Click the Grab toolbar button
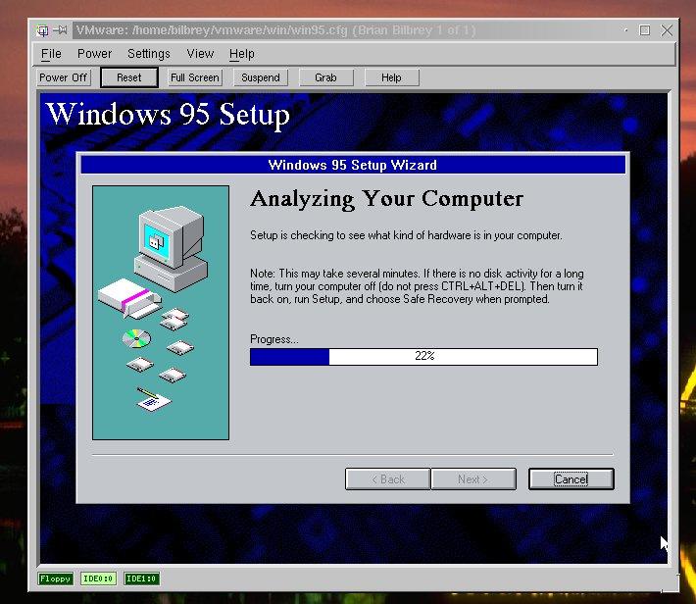Screen dimensions: 696x604 pyautogui.click(x=325, y=77)
